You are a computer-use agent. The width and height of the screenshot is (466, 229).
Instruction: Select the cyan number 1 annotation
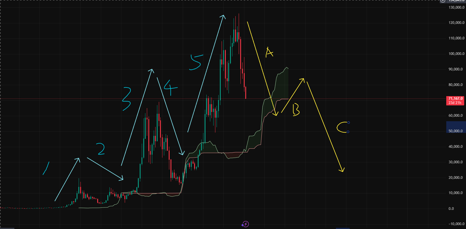(46, 169)
